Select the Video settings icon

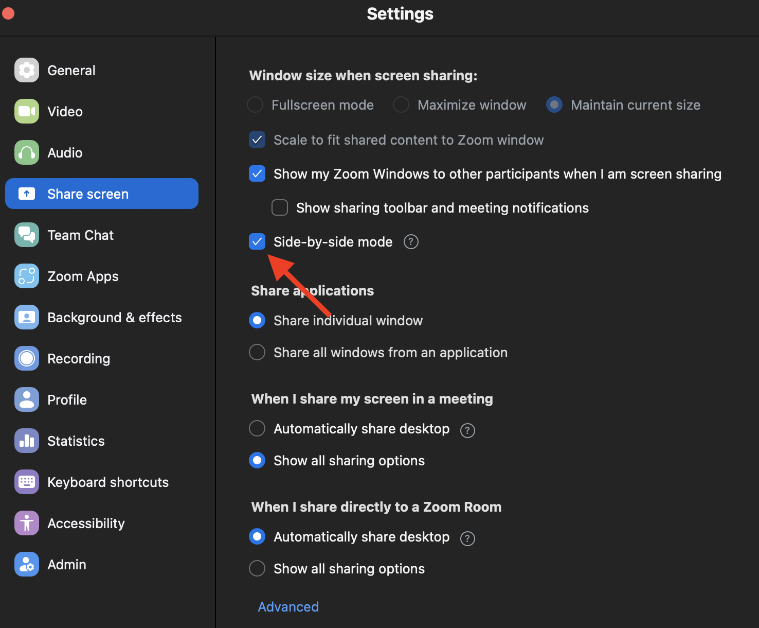(26, 111)
